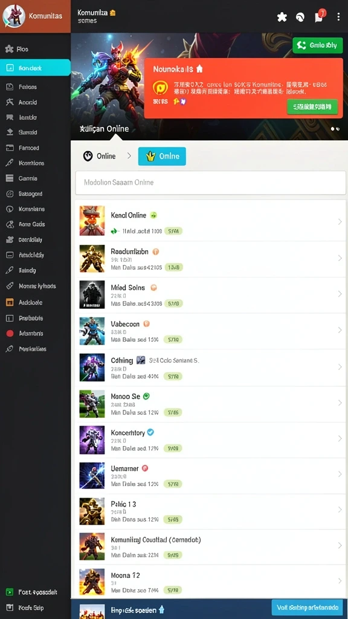Click the Batogord sidebar icon
Image resolution: width=348 pixels, height=619 pixels.
click(x=10, y=193)
